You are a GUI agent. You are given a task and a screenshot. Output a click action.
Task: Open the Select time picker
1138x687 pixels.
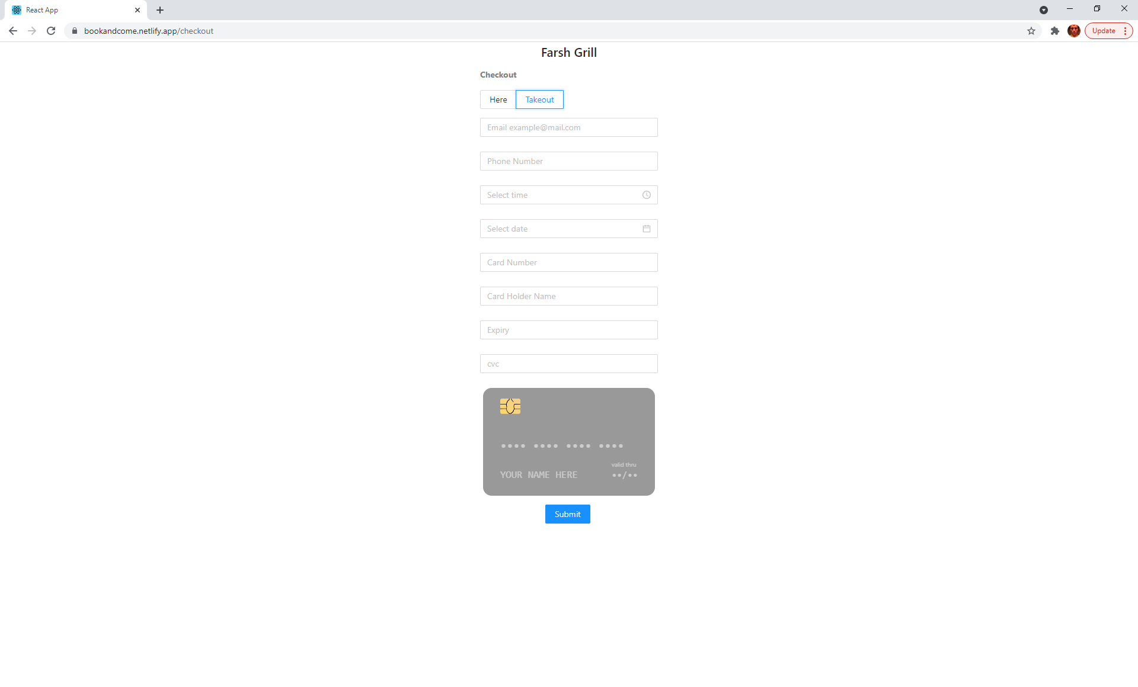point(560,195)
